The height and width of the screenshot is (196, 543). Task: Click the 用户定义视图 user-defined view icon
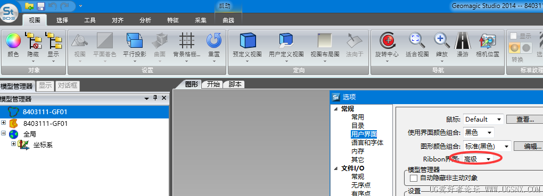coord(286,41)
